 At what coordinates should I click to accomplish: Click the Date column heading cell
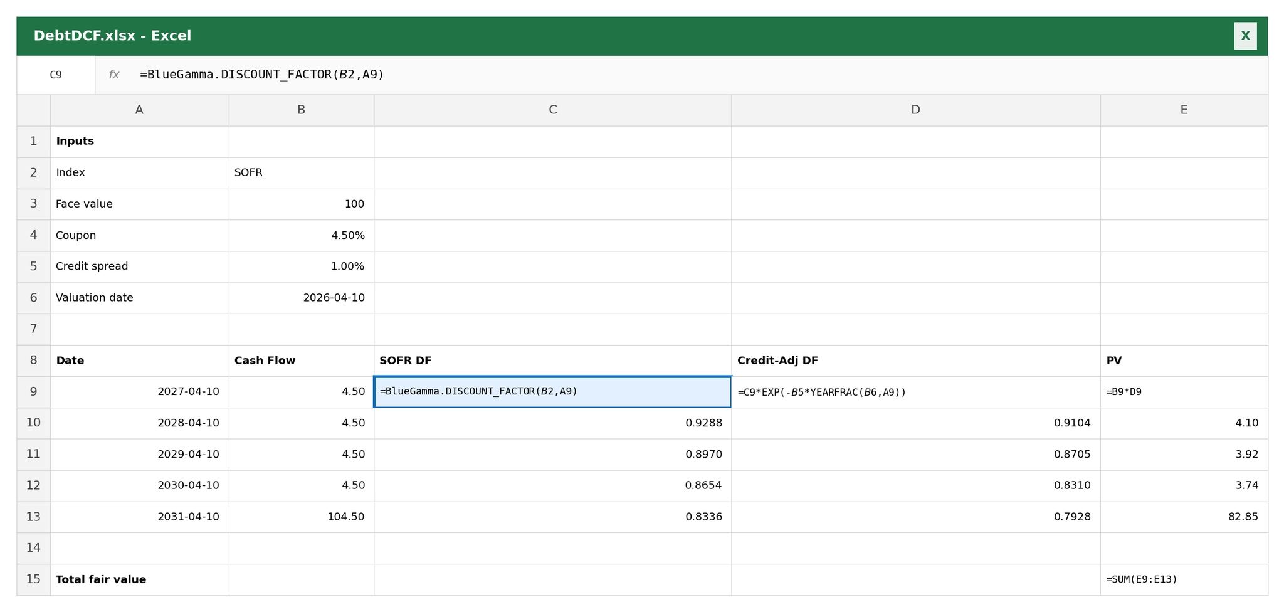139,361
